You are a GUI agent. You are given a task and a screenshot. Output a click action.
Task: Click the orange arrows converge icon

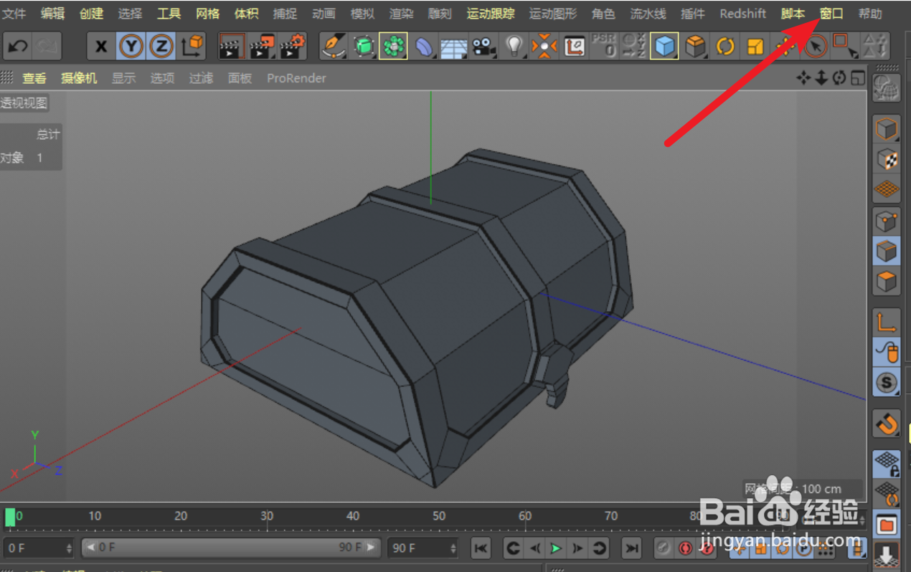coord(544,47)
